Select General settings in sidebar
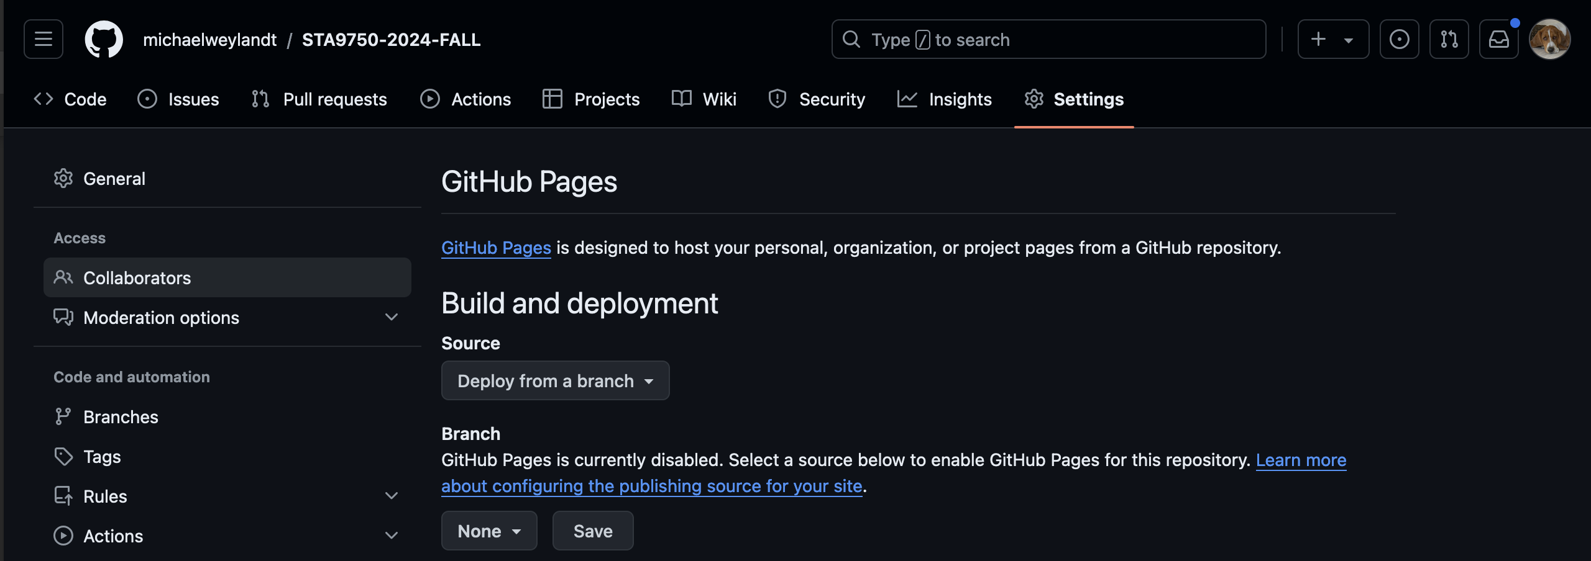This screenshot has height=561, width=1591. coord(114,179)
